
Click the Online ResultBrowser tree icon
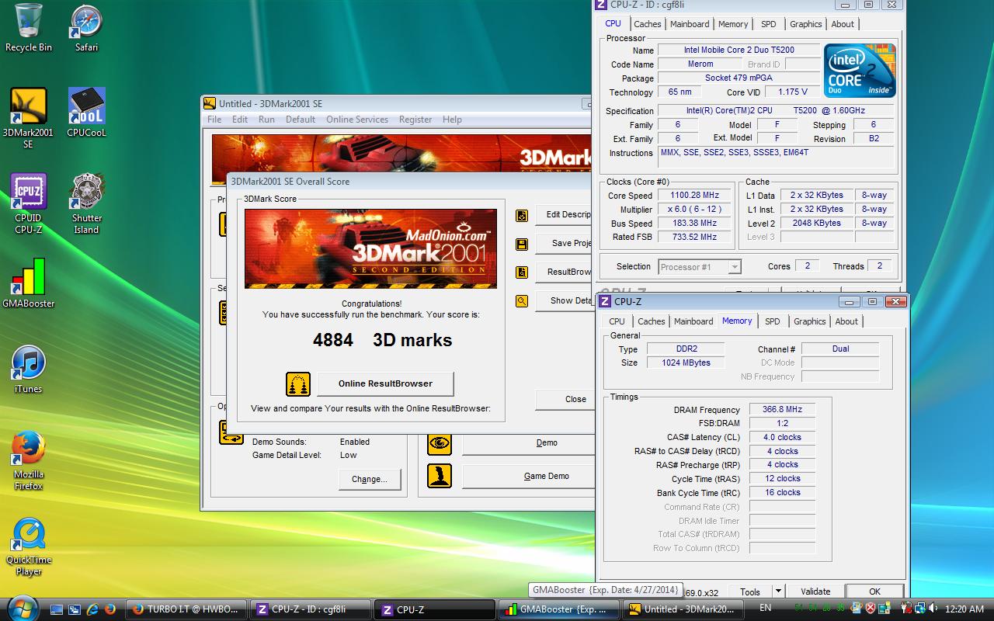tap(298, 383)
